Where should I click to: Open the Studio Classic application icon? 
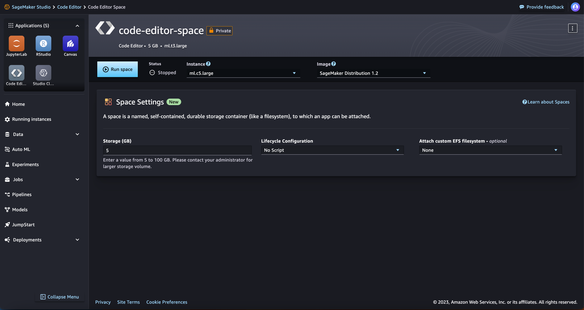43,73
